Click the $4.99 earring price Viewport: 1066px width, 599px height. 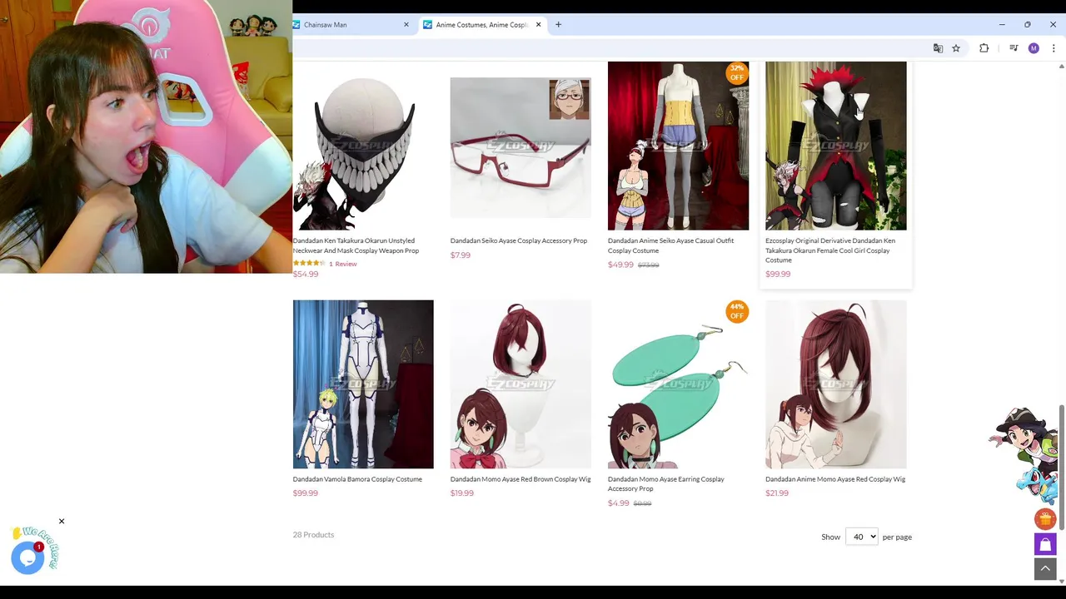pyautogui.click(x=619, y=503)
